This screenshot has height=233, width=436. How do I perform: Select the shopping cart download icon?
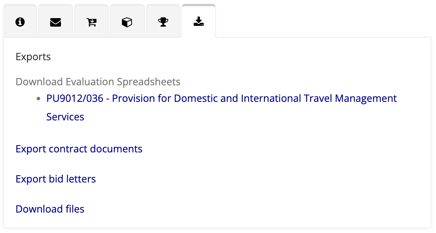coord(91,22)
